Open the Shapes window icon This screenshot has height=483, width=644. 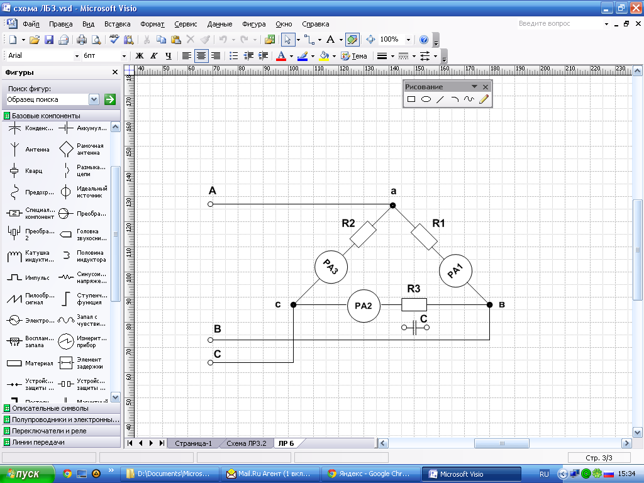(270, 40)
